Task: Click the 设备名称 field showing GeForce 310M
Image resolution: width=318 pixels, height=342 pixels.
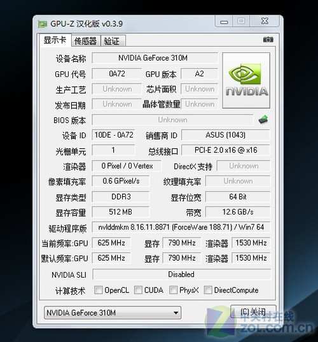Action: click(x=155, y=58)
